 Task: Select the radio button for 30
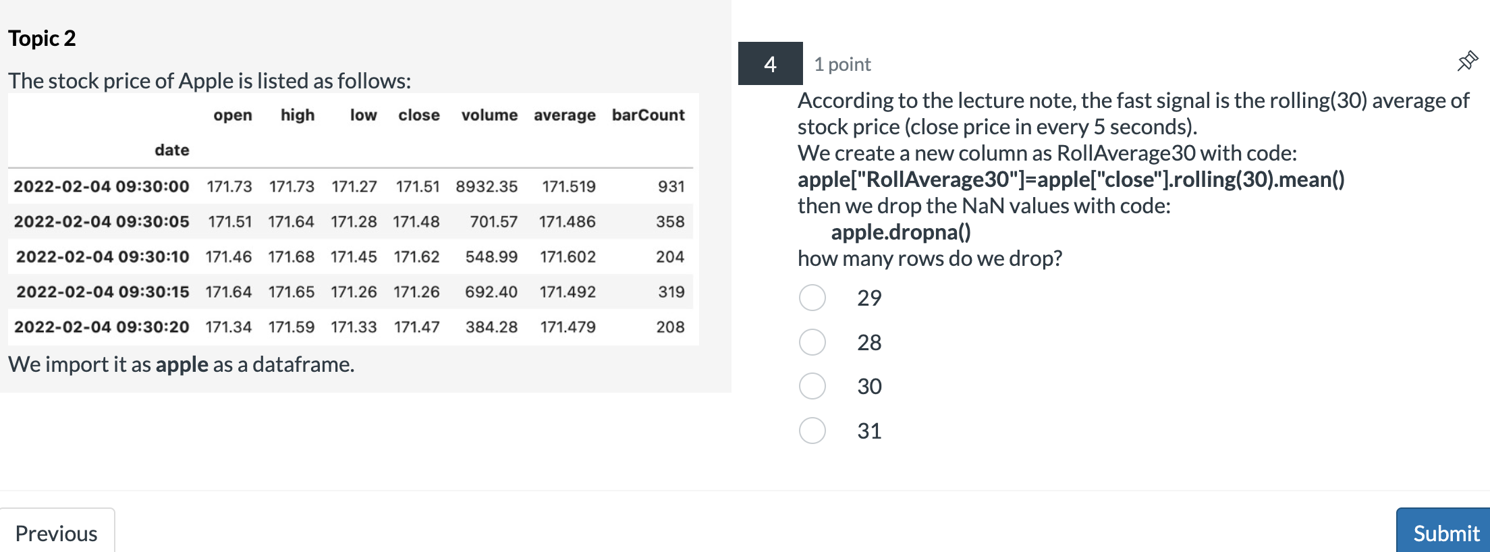click(x=812, y=386)
